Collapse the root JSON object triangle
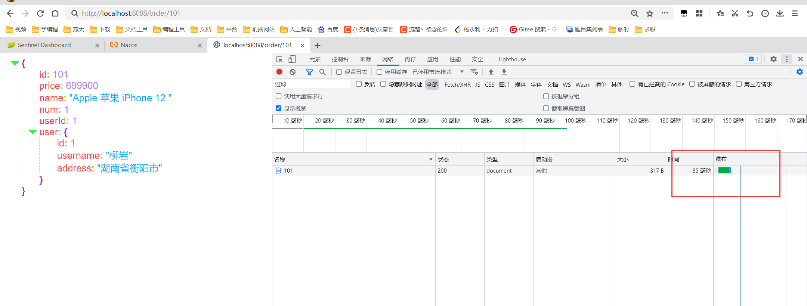807x306 pixels. (15, 63)
